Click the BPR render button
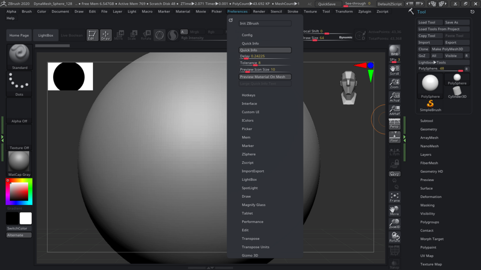The height and width of the screenshot is (270, 481). point(394,51)
